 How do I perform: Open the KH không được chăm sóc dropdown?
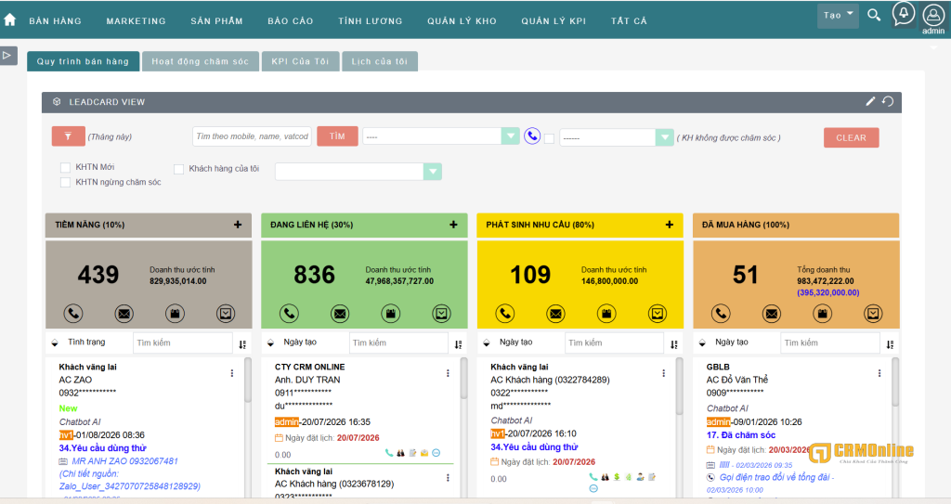(617, 137)
